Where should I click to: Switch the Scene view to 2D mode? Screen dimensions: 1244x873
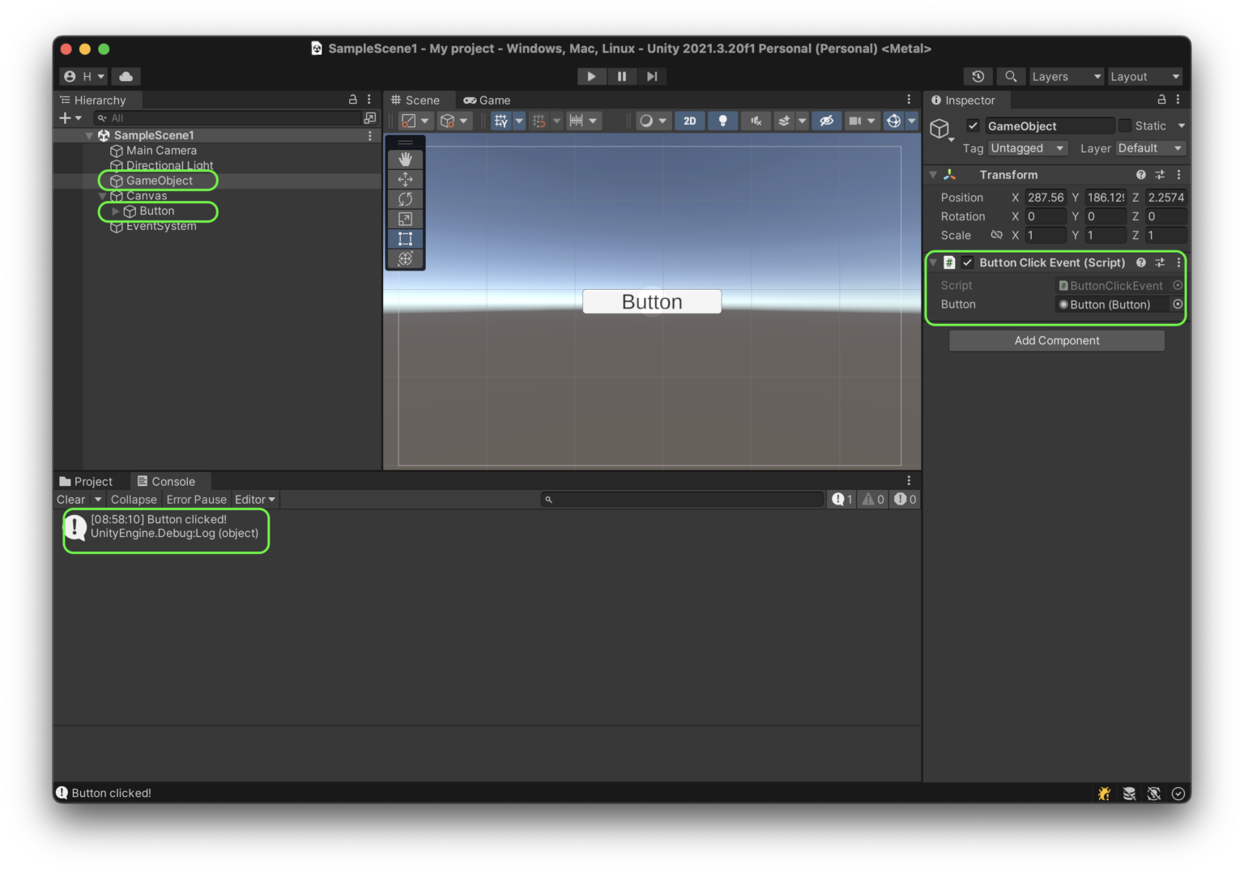point(689,120)
